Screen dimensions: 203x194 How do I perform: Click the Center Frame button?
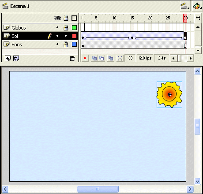pos(85,58)
